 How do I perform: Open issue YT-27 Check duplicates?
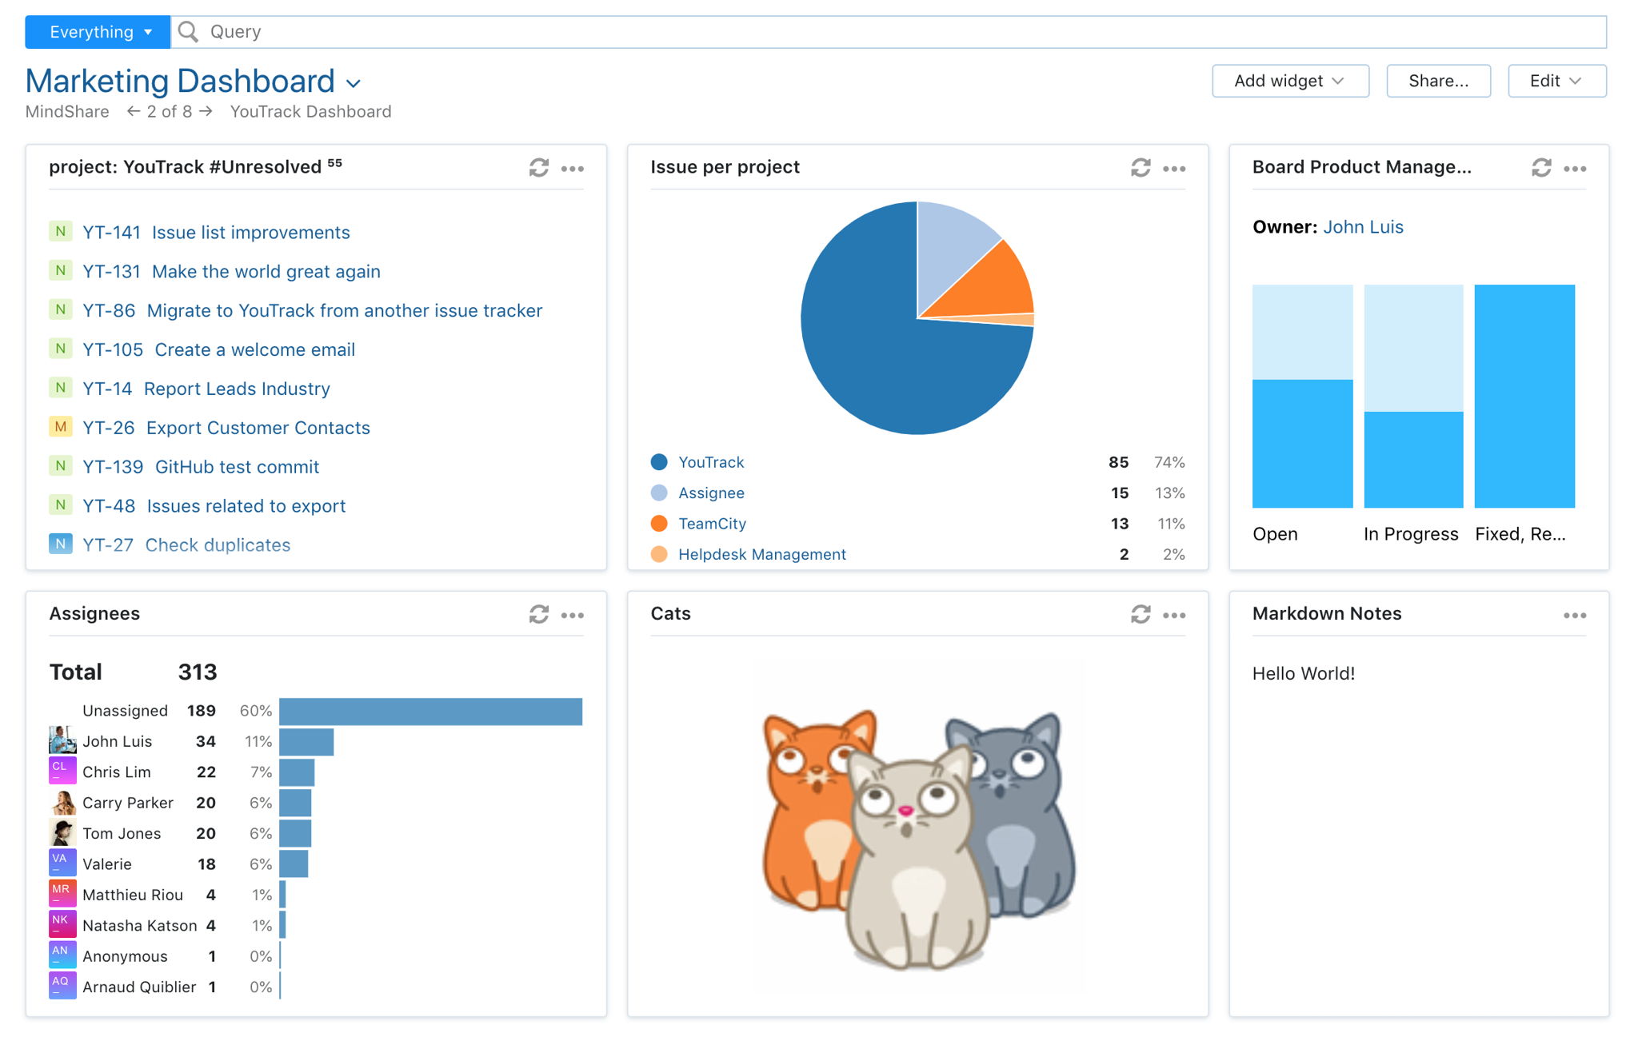186,546
